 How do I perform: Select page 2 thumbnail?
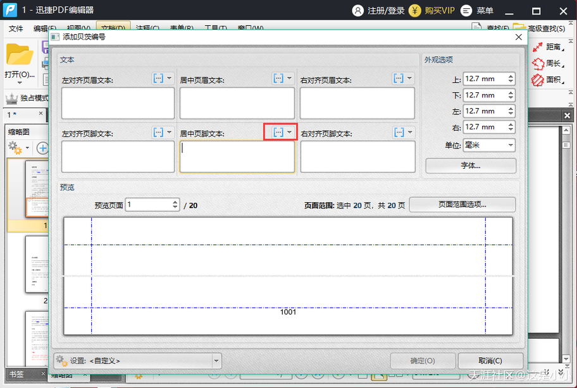tap(37, 264)
